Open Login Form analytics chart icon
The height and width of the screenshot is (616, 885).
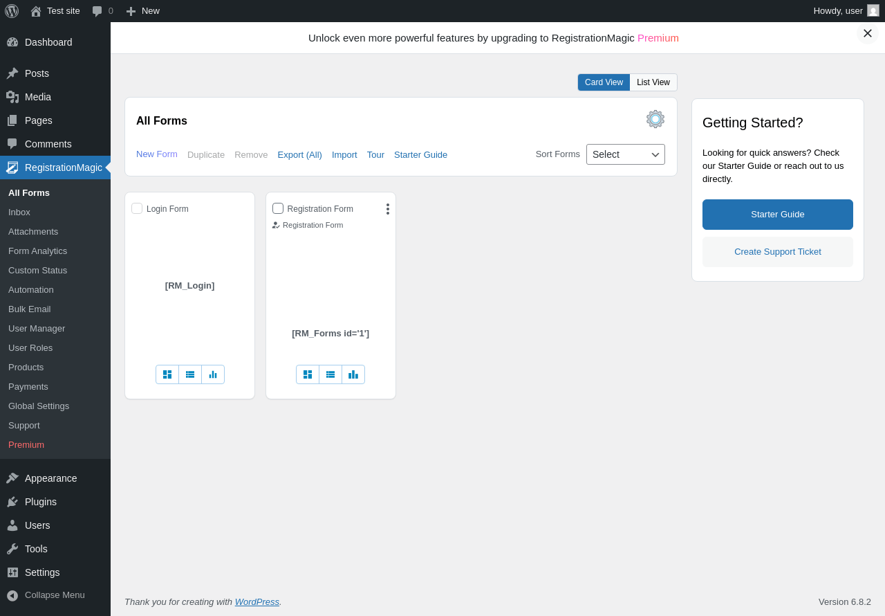coord(213,374)
